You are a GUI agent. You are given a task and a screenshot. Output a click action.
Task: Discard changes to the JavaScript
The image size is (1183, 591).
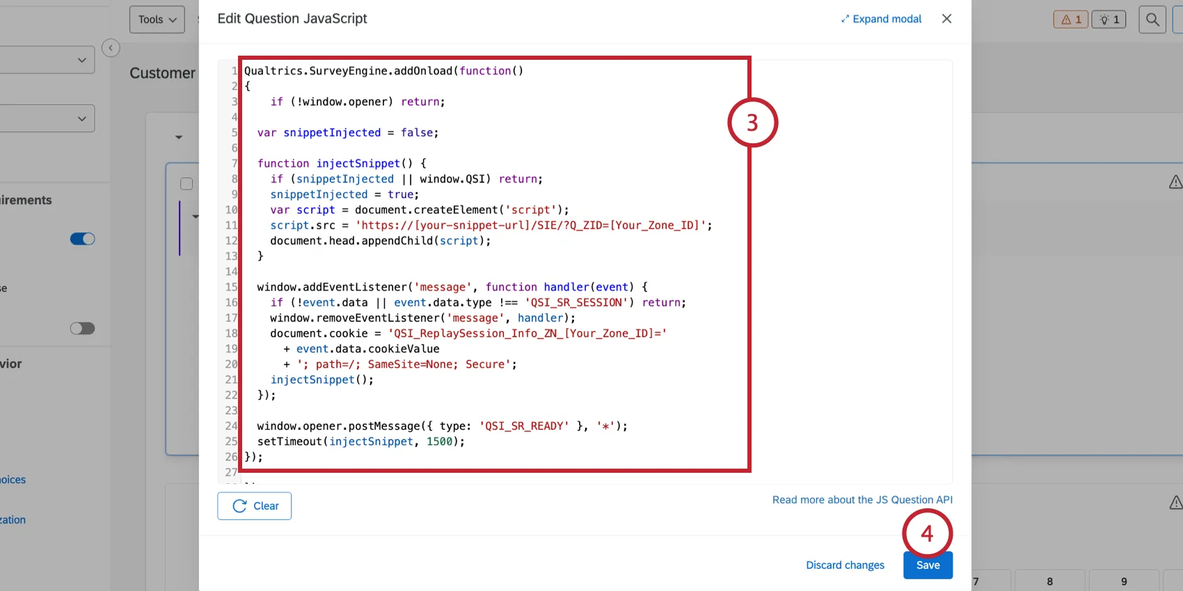coord(845,565)
